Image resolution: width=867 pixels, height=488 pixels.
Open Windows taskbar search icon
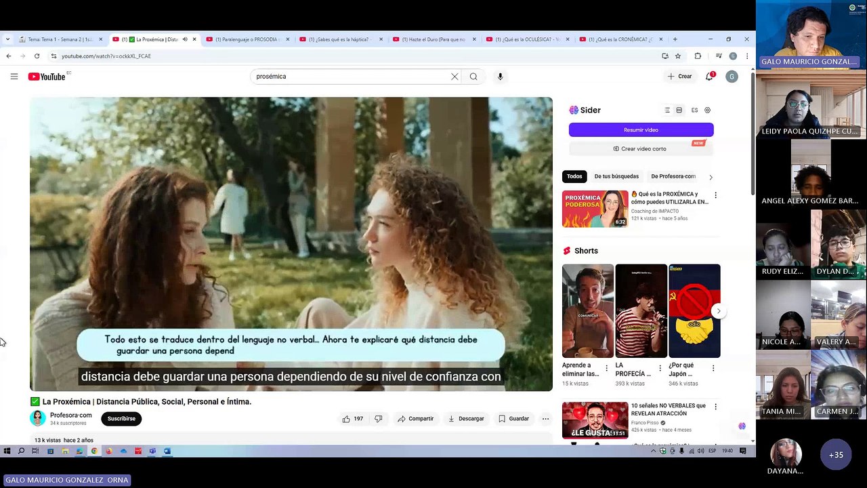pos(21,451)
